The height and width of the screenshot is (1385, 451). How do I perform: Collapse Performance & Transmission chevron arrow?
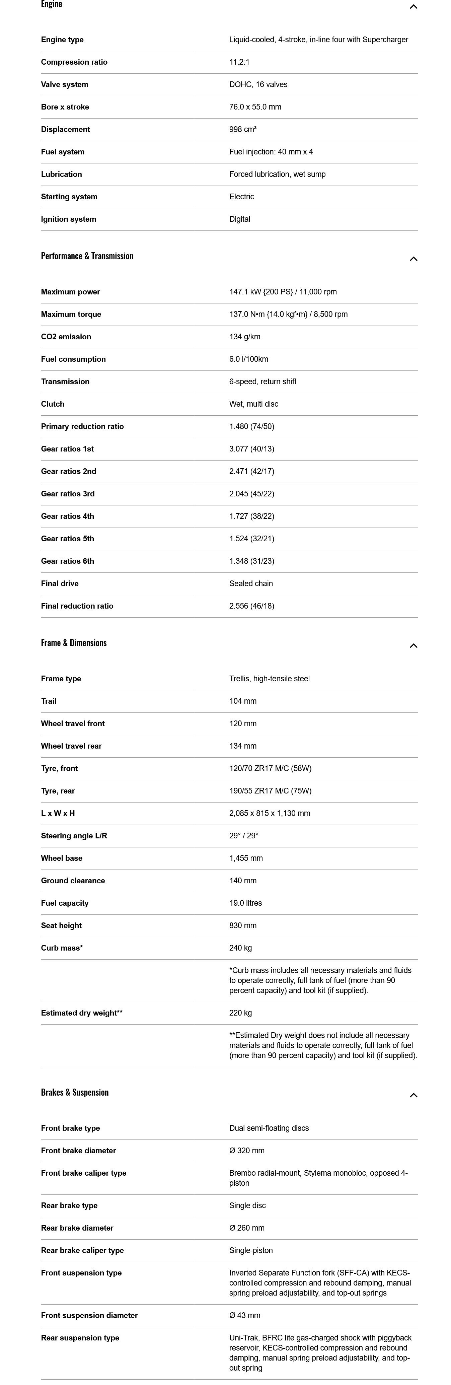pyautogui.click(x=413, y=259)
